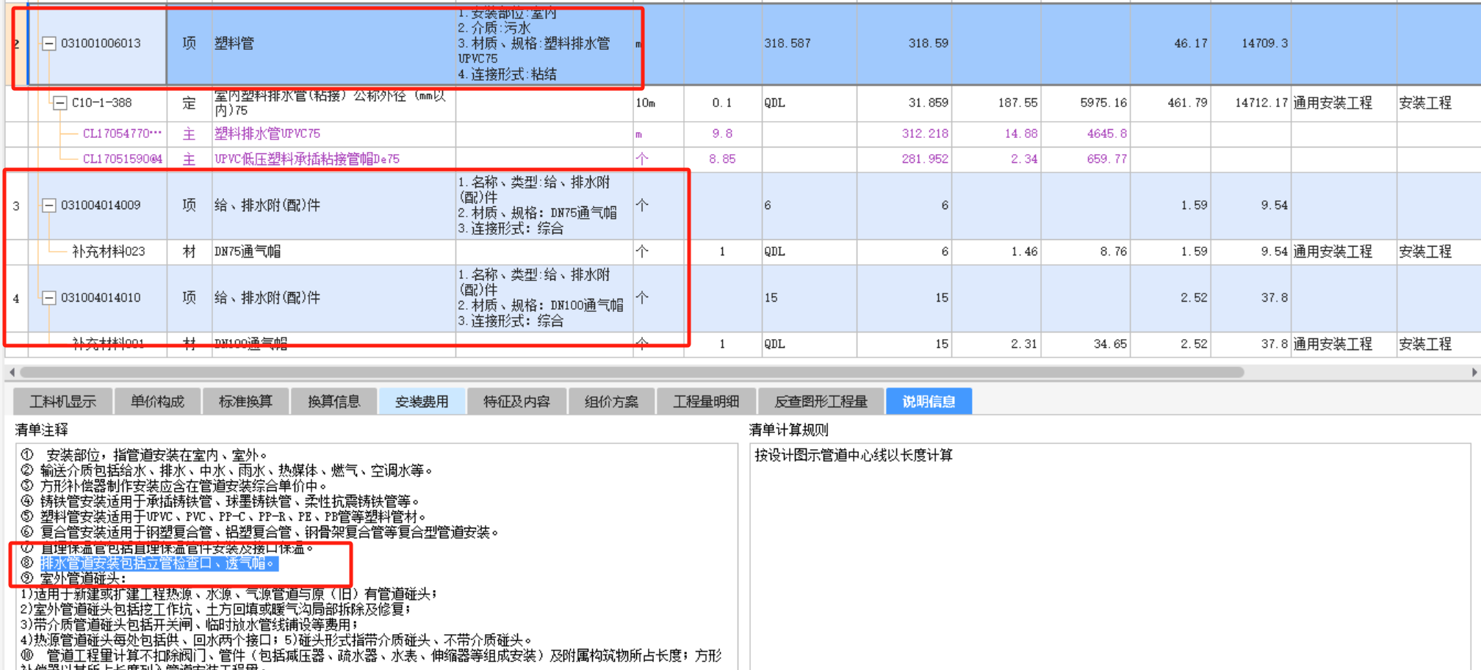
Task: Collapse the C10-1-388 quota node
Action: tap(60, 103)
